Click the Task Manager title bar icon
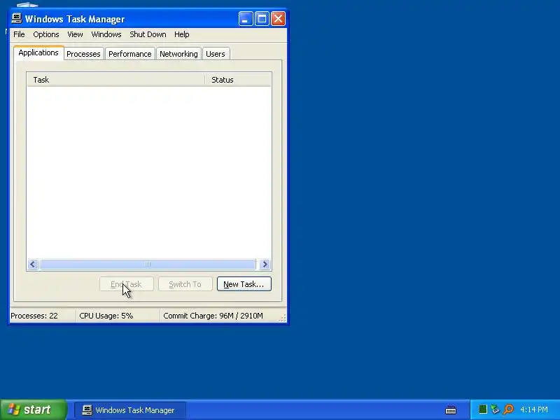 coord(17,18)
